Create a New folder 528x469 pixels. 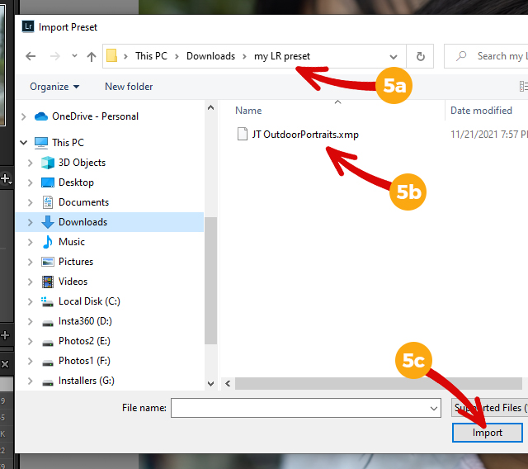[129, 87]
